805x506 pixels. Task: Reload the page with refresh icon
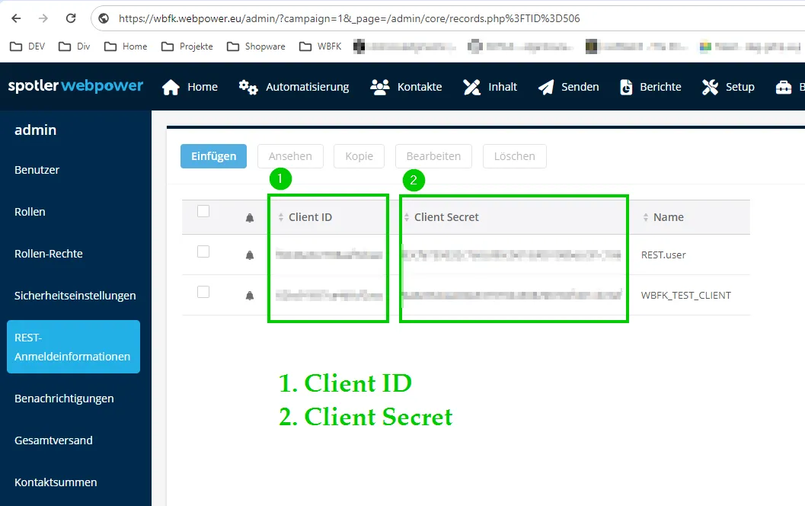71,18
